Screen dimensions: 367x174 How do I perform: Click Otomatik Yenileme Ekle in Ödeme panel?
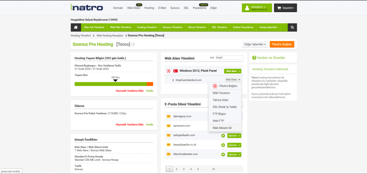(130, 125)
